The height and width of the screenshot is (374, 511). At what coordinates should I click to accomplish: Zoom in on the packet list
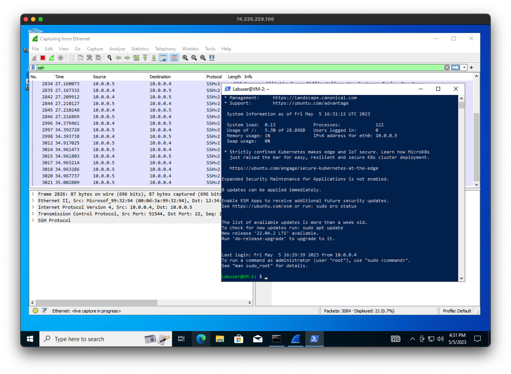point(185,58)
